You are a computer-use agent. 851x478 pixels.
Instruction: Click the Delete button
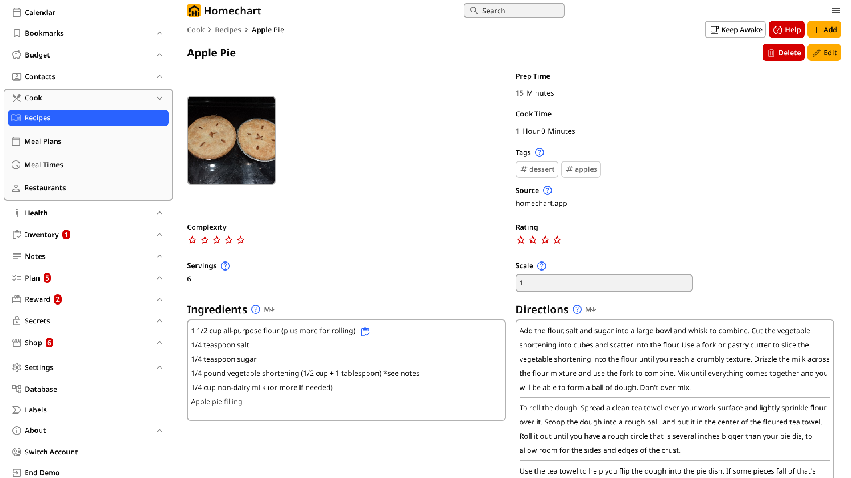783,53
